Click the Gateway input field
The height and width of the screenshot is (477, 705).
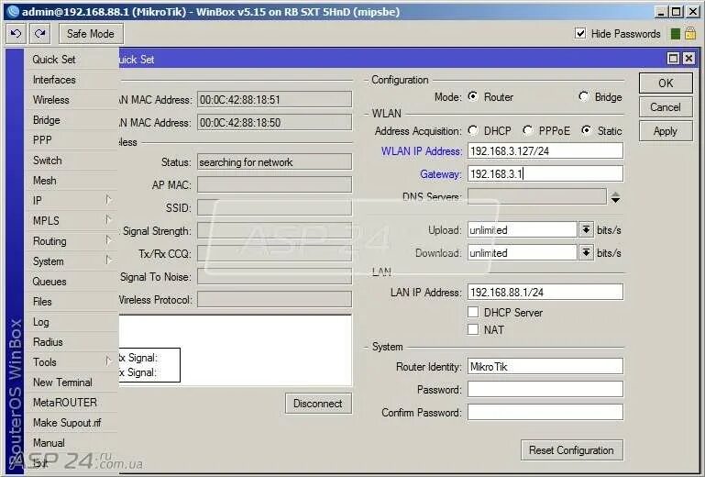click(545, 173)
